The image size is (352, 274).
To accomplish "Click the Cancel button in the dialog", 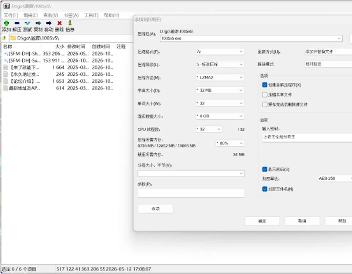I will click(x=302, y=221).
